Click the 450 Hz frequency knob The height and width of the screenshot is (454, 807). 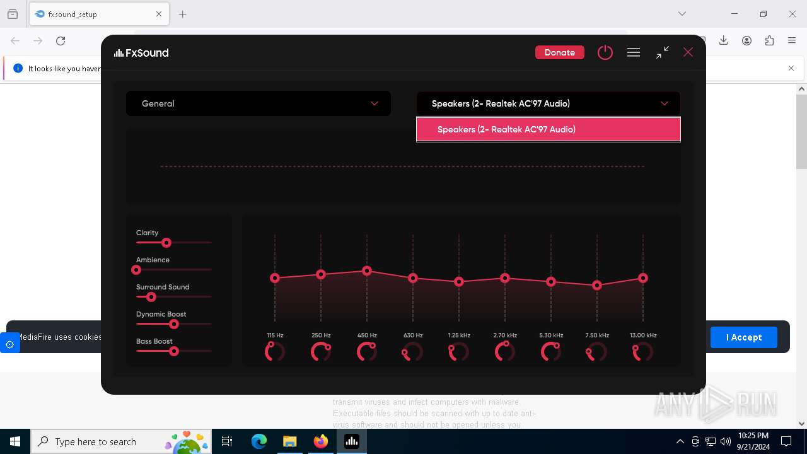point(367,351)
